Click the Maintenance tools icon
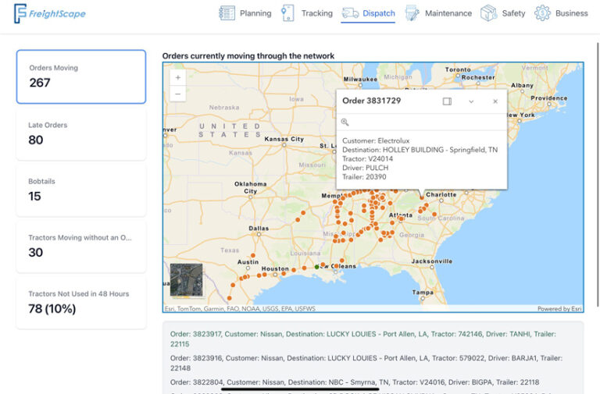 point(412,13)
